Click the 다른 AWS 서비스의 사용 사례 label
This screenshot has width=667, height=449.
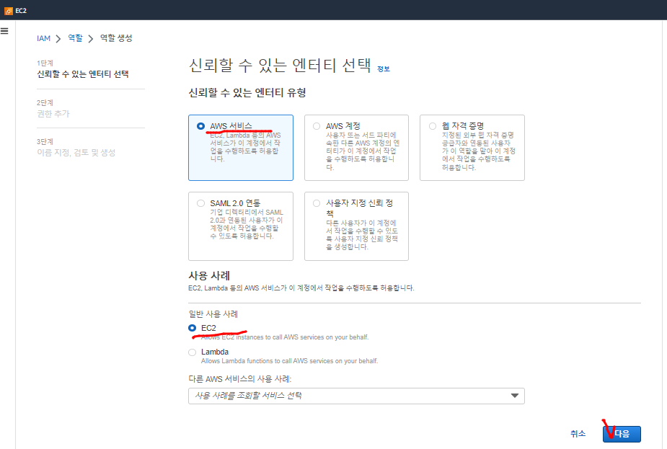(240, 379)
